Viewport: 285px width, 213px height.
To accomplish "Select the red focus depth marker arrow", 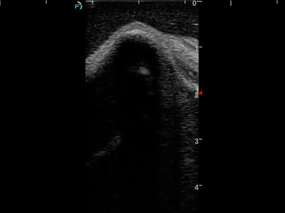I will 200,93.
